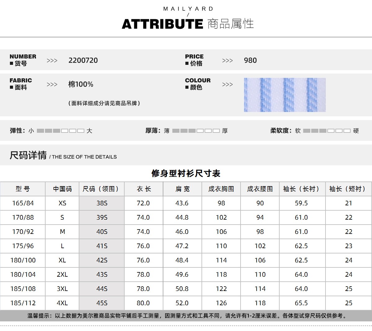Click the XL size cell
372x331 pixels.
tap(62, 260)
